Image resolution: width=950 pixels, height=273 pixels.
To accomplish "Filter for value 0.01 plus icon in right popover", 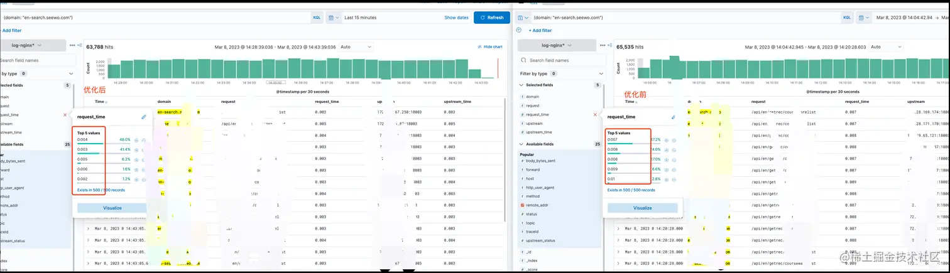I will pyautogui.click(x=666, y=179).
